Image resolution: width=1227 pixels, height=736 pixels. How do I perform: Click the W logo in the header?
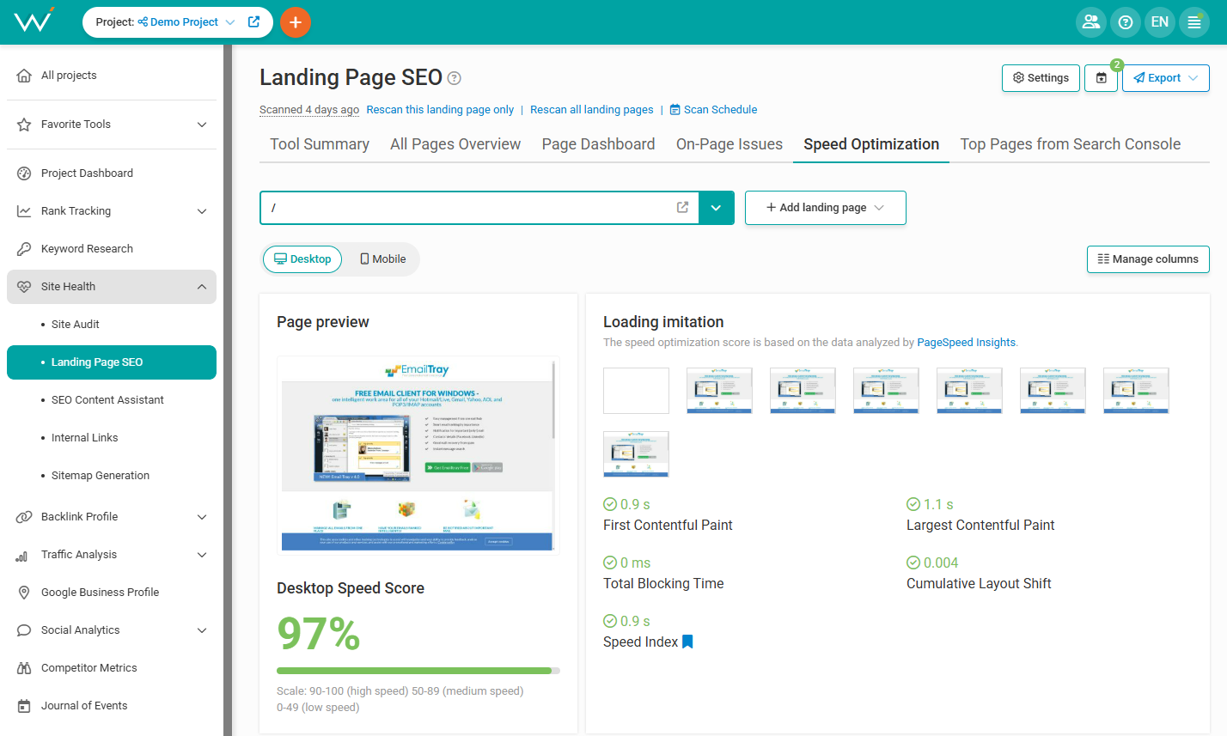34,21
